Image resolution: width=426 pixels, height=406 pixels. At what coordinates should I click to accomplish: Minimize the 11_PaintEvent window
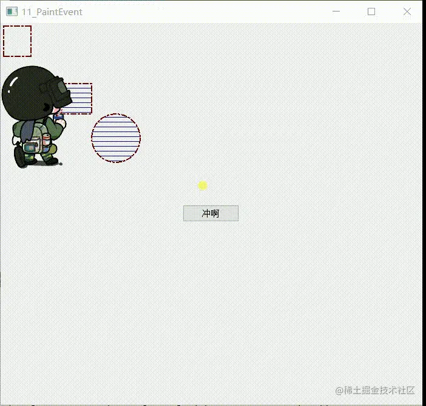(336, 12)
